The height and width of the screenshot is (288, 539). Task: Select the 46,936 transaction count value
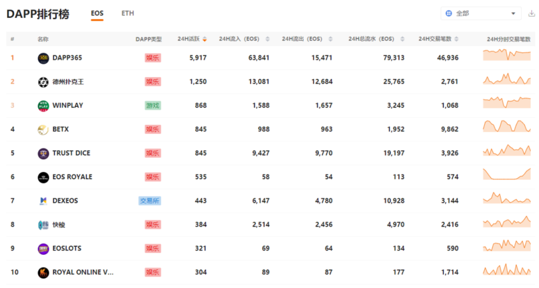click(x=448, y=58)
